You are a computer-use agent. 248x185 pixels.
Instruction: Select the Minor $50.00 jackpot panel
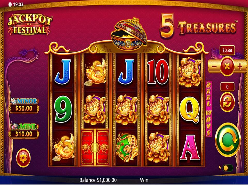[24, 105]
